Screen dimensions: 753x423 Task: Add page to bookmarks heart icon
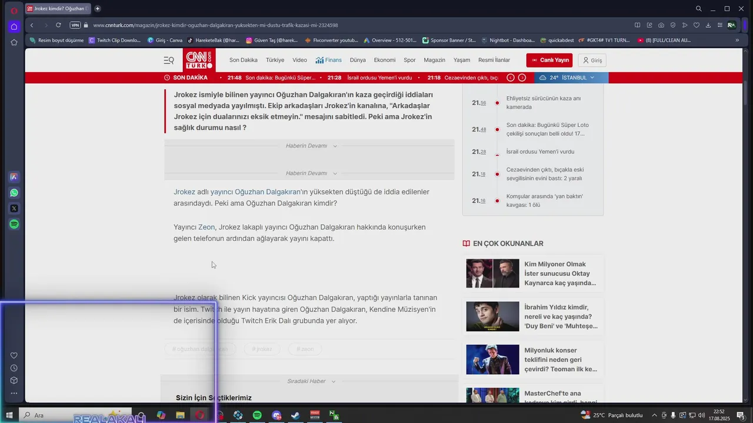pyautogui.click(x=697, y=25)
